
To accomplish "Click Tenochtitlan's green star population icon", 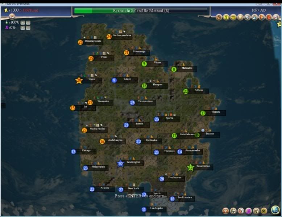I will (190, 167).
